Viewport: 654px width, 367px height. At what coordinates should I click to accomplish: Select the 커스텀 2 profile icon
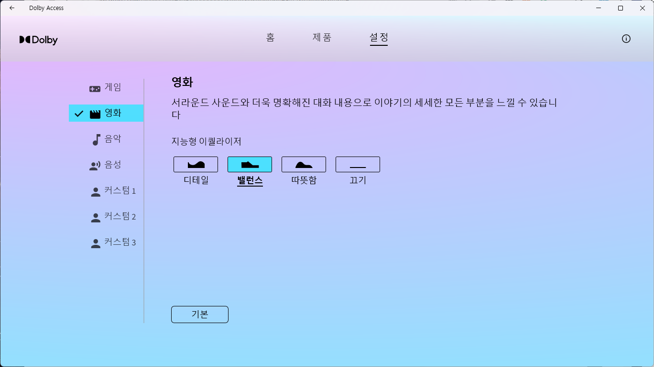[x=95, y=216]
